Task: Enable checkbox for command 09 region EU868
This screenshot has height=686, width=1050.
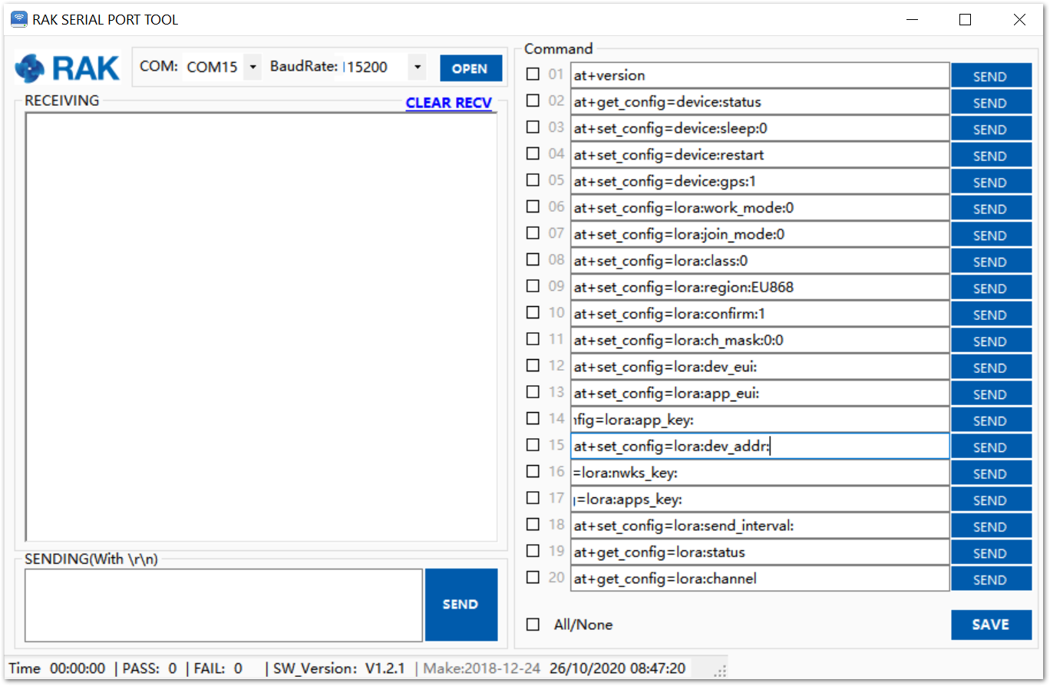Action: point(533,286)
